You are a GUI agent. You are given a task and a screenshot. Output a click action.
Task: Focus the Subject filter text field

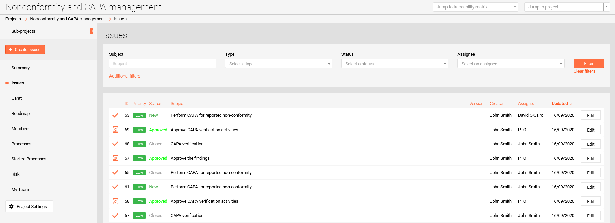[x=162, y=64]
